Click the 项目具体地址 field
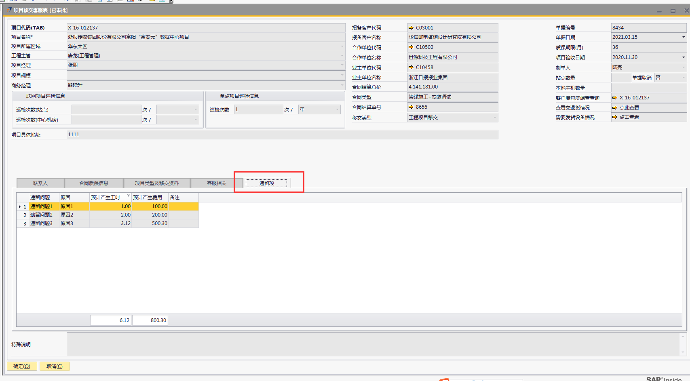This screenshot has height=381, width=690. pyautogui.click(x=282, y=135)
